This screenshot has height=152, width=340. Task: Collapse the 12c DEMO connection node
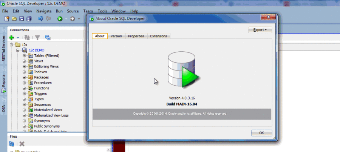[x=17, y=50]
